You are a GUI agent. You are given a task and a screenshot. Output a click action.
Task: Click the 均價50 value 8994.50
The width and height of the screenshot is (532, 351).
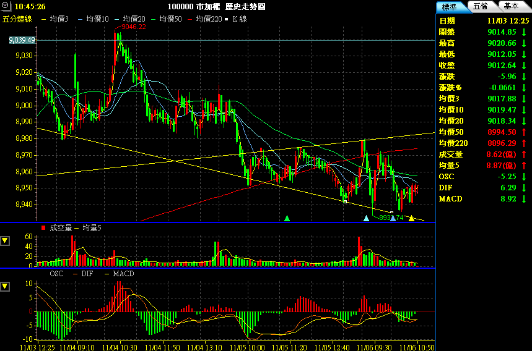coord(502,132)
